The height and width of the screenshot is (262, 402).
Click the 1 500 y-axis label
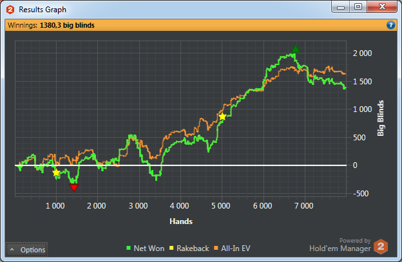coord(362,82)
